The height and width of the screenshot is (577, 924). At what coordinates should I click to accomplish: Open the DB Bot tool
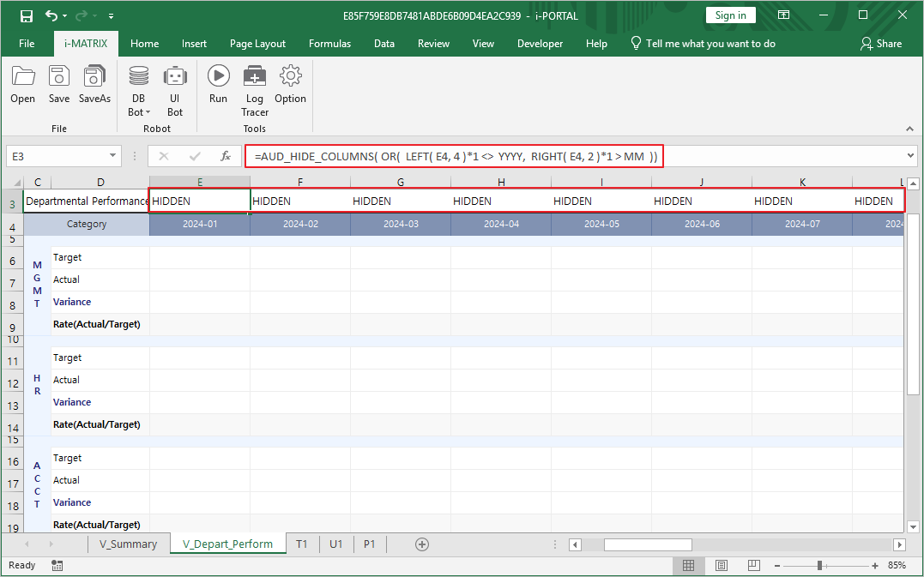pyautogui.click(x=138, y=81)
